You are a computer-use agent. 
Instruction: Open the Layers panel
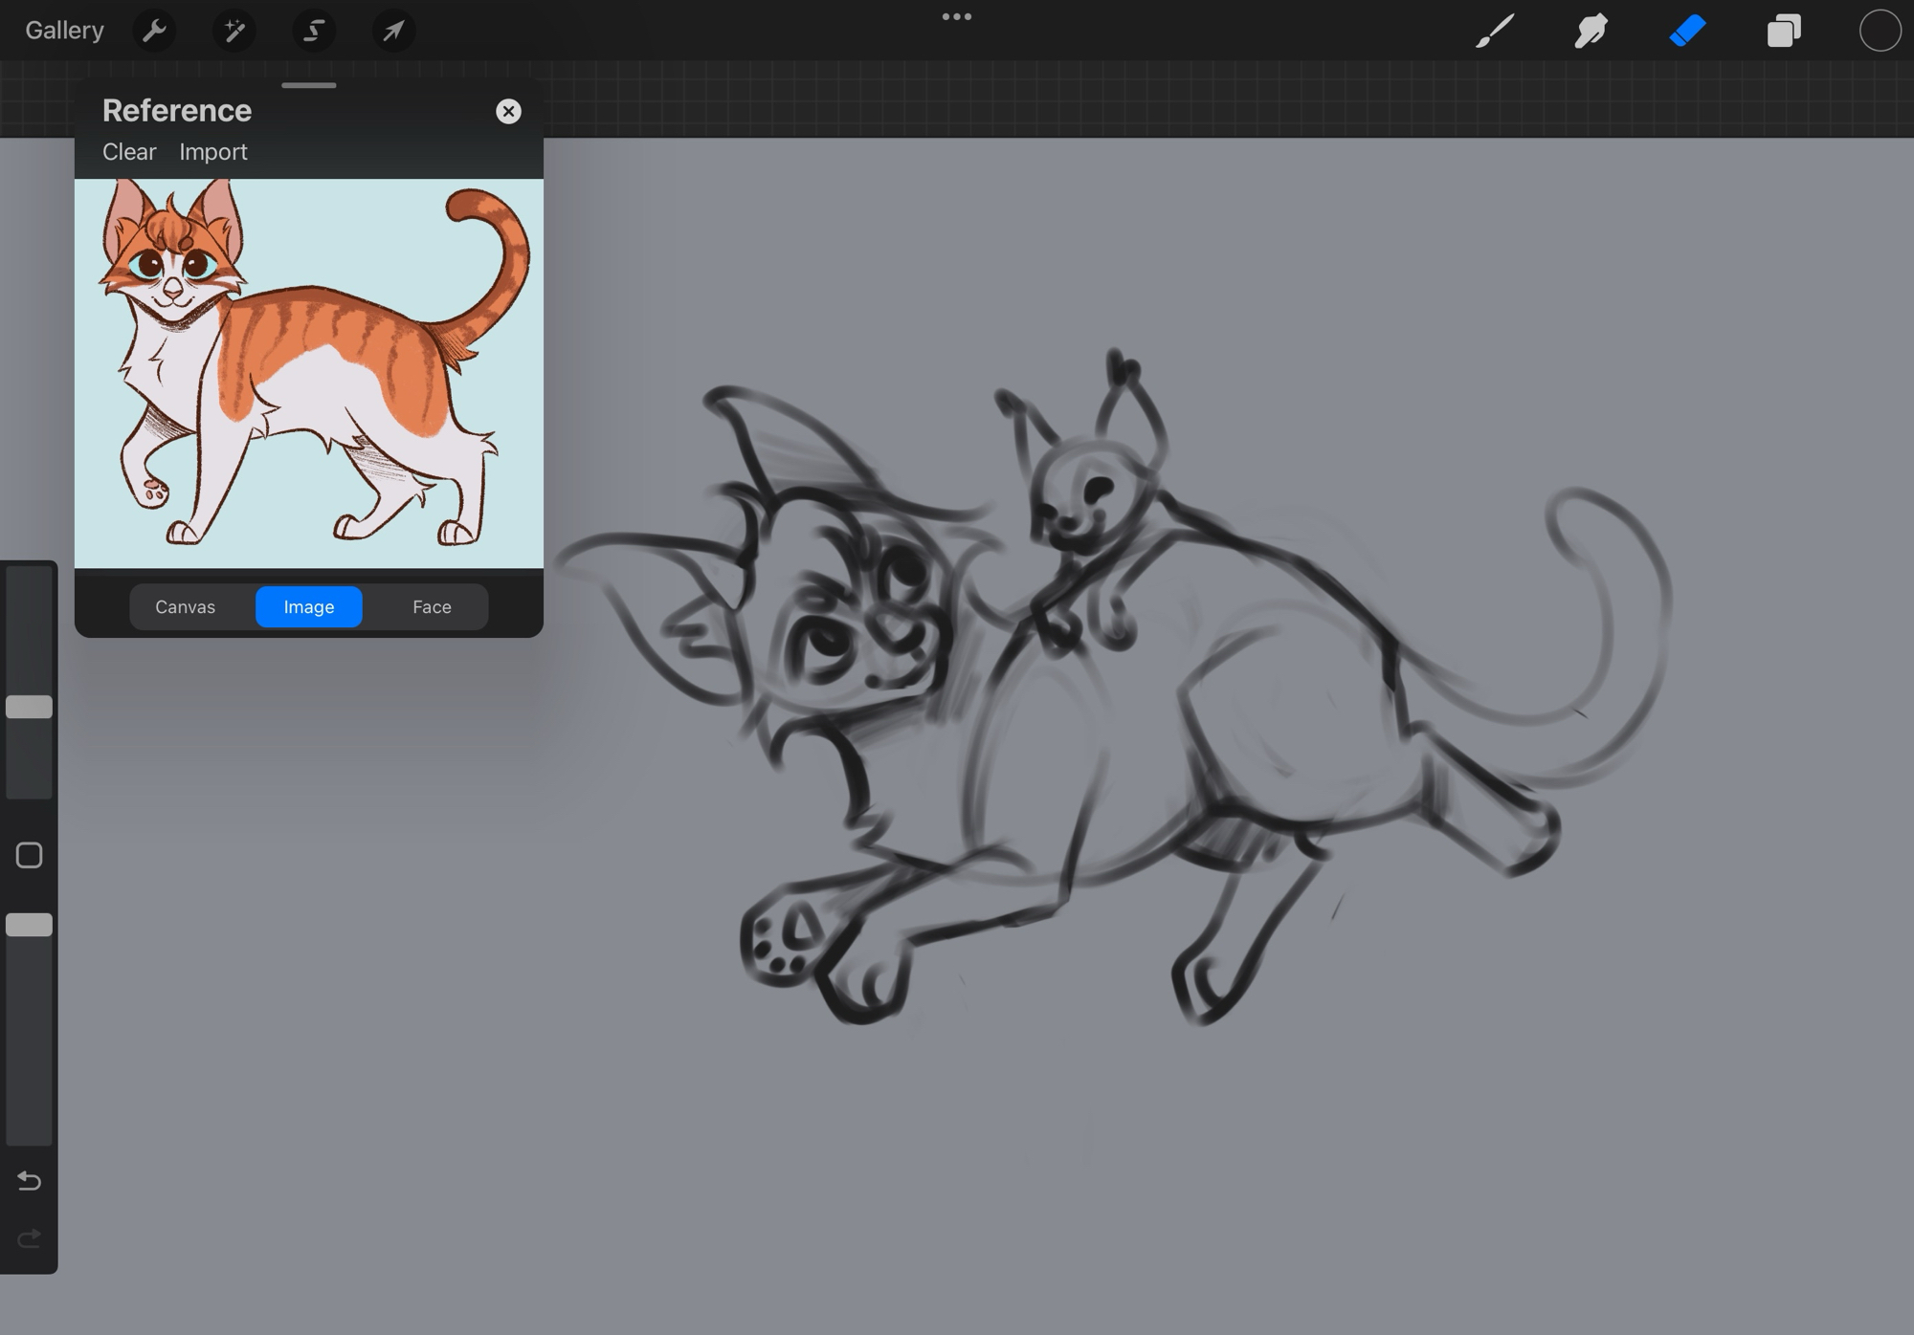(1784, 31)
